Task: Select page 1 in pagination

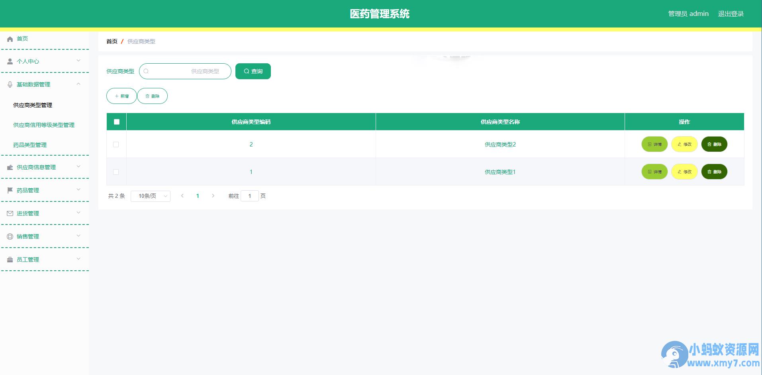Action: 198,196
